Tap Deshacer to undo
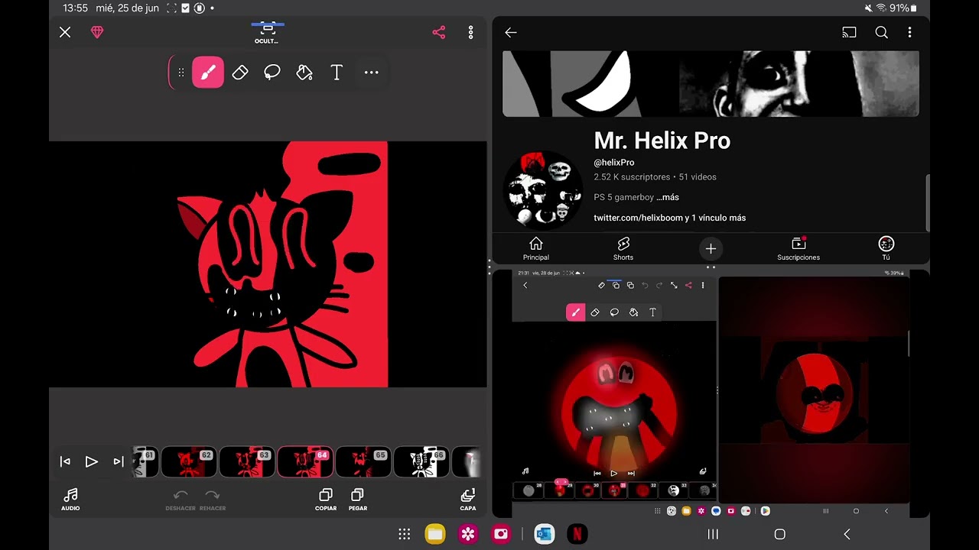The image size is (979, 550). (181, 500)
